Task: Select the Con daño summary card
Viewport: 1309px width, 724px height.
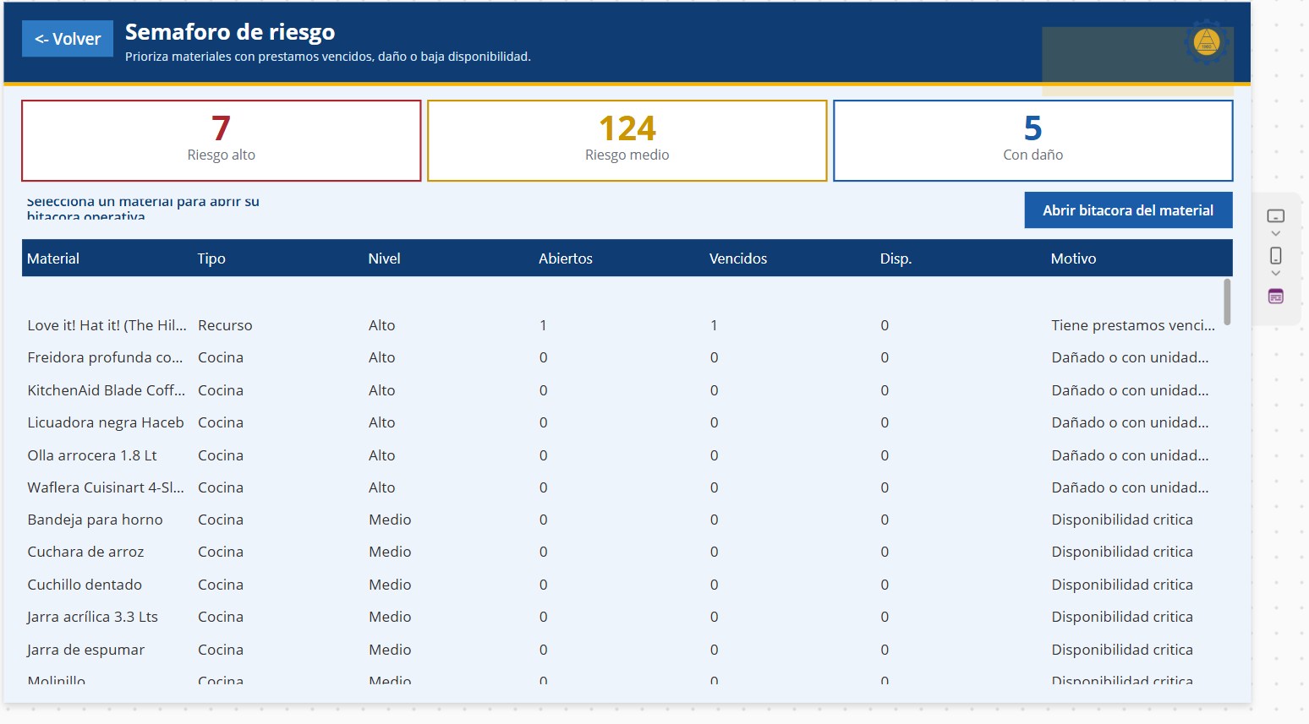Action: click(1032, 140)
